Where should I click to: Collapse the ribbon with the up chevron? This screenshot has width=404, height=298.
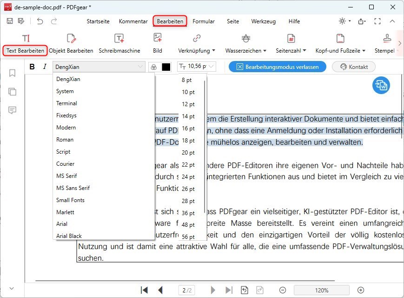[x=392, y=21]
